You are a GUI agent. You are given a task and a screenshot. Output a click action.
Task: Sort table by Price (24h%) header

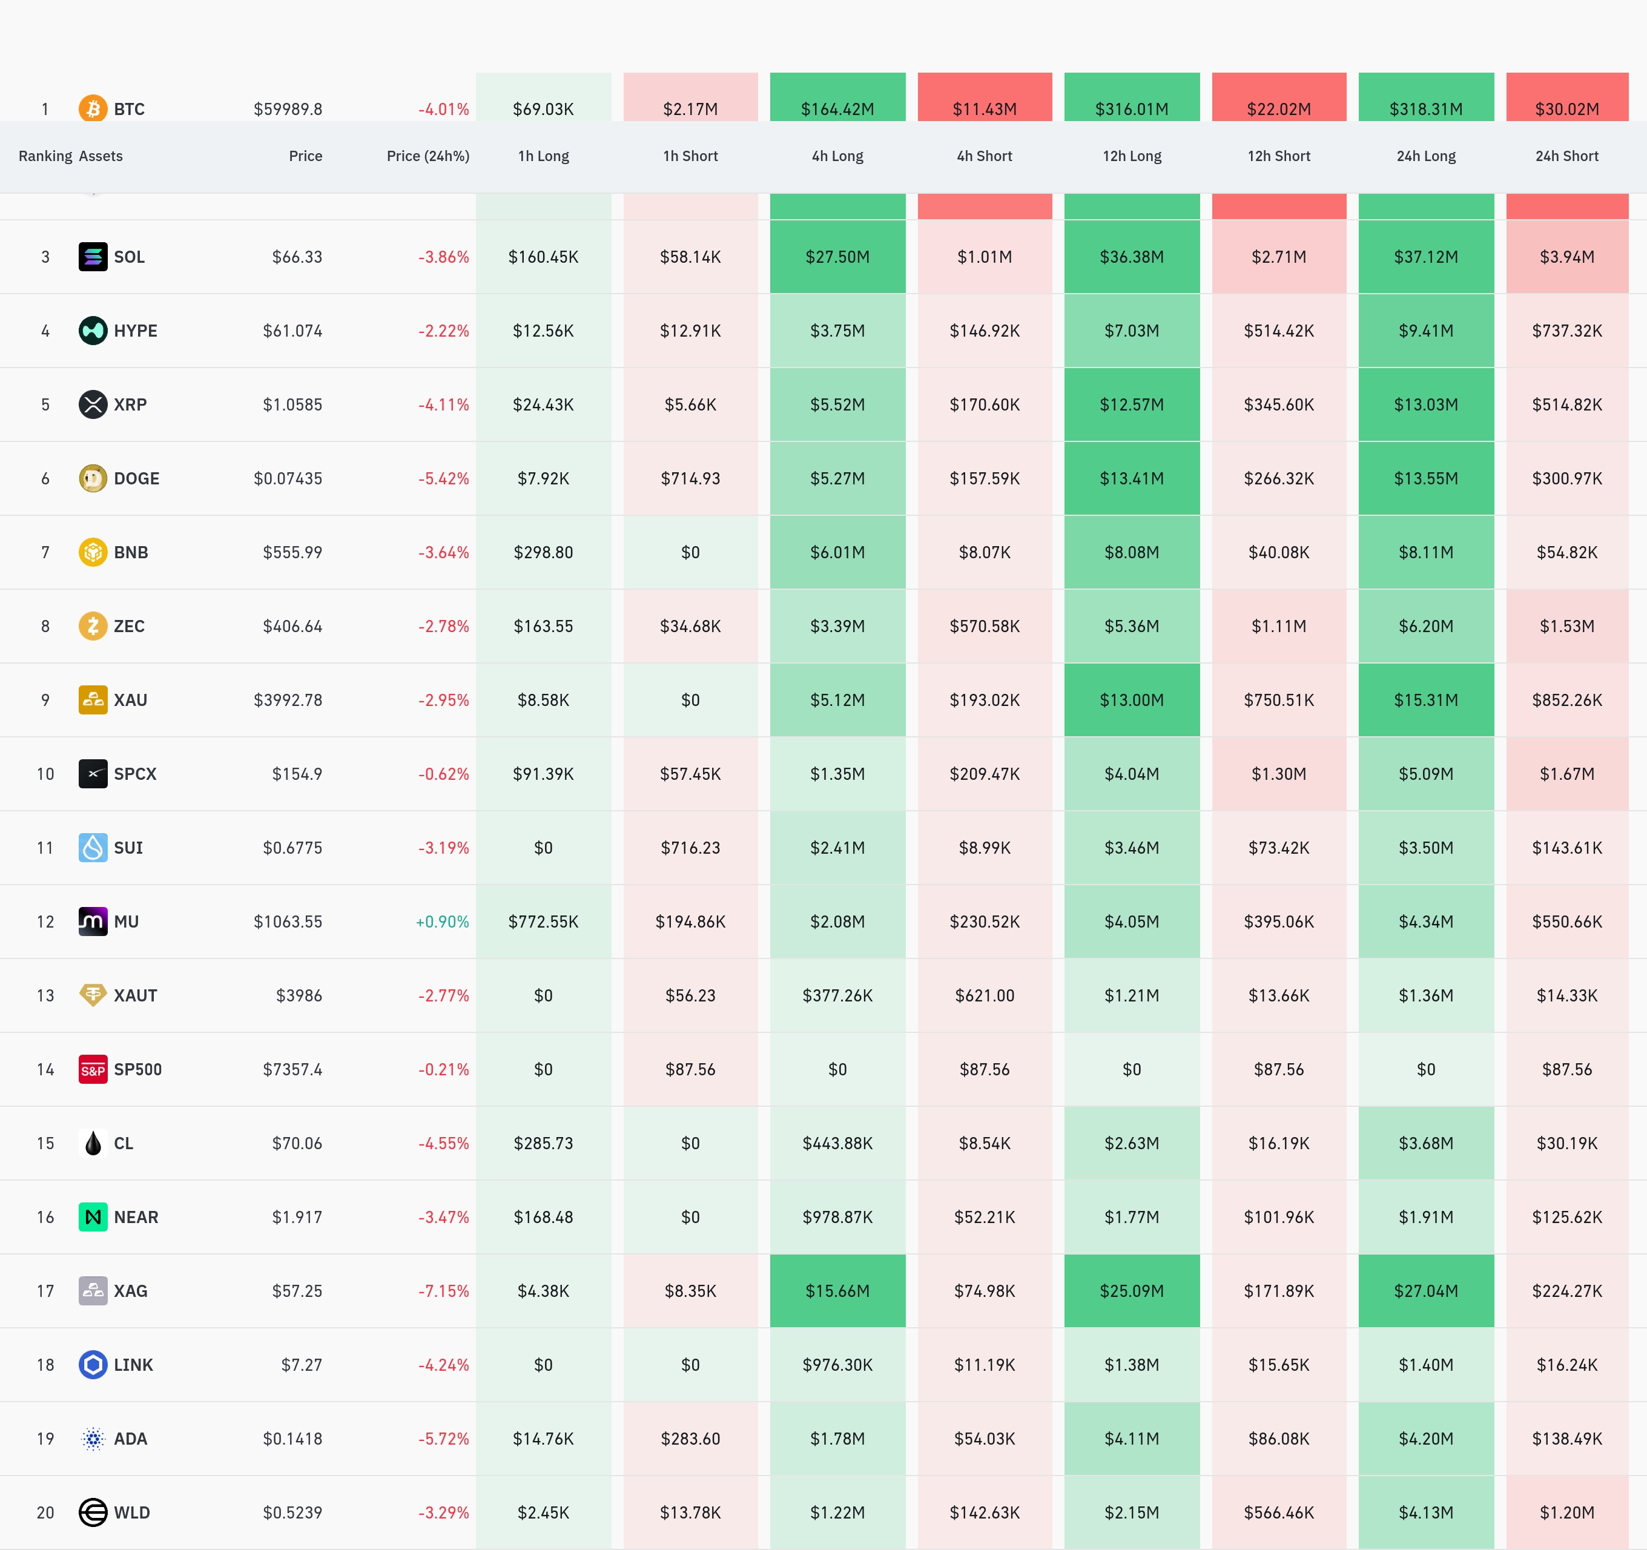click(427, 156)
